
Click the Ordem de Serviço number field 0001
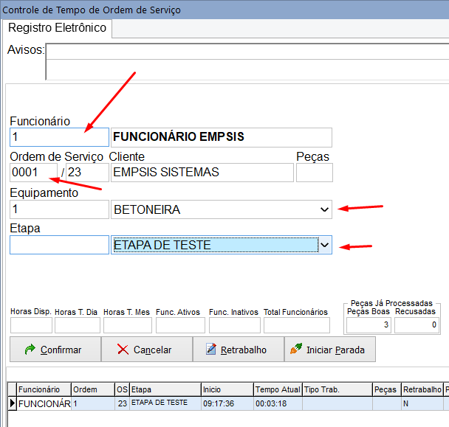point(33,173)
